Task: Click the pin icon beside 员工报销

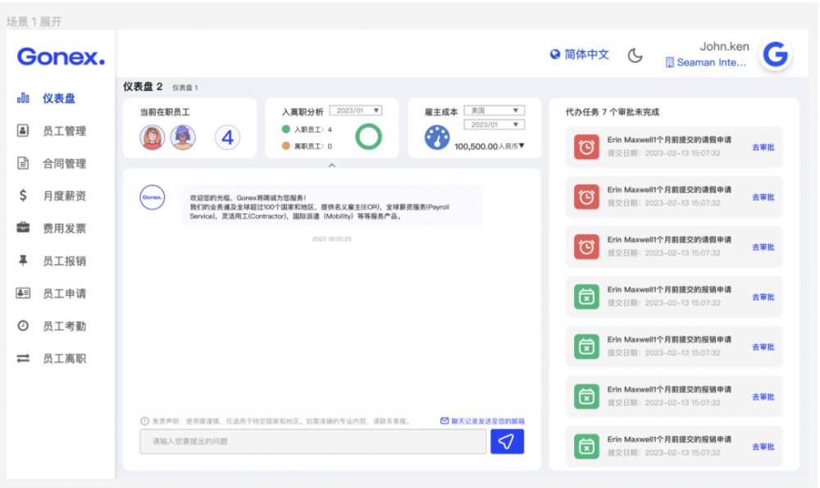Action: tap(23, 260)
